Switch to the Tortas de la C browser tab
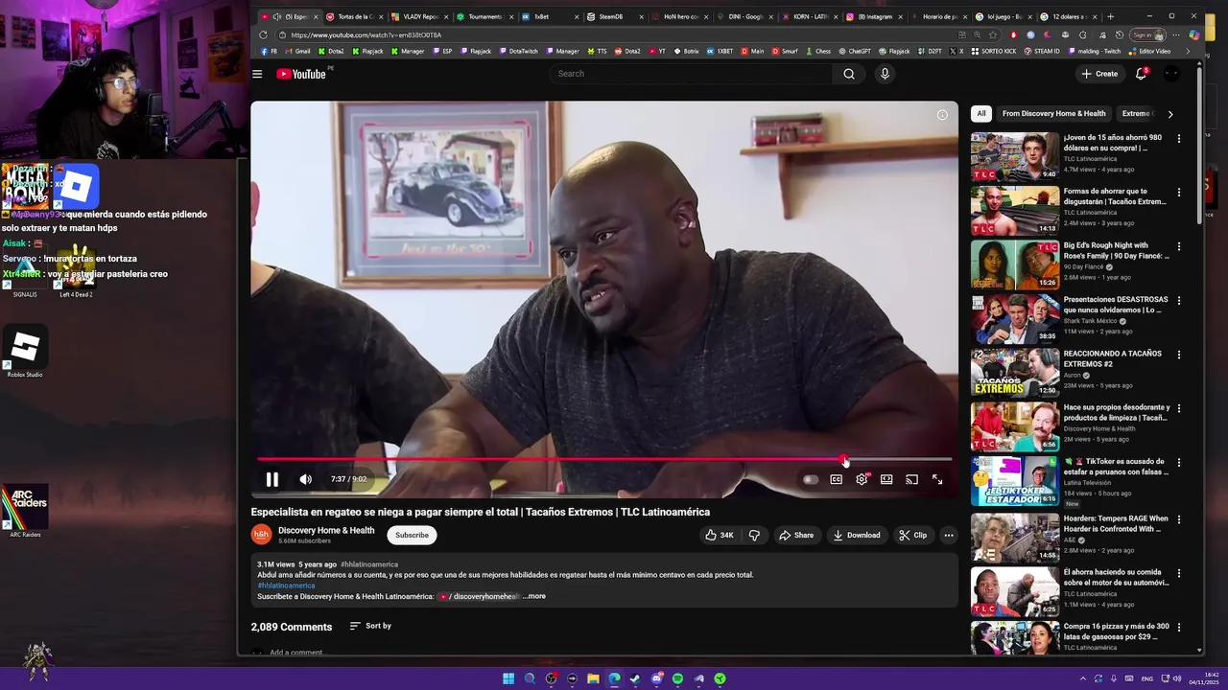1228x690 pixels. (x=353, y=16)
